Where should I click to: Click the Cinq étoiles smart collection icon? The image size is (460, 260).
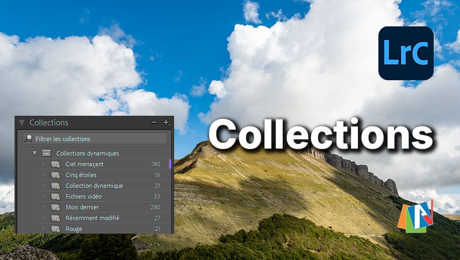coord(55,175)
